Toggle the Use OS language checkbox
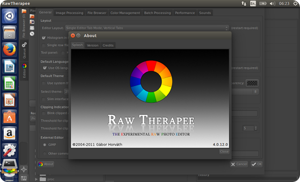300x182 pixels. (x=45, y=68)
